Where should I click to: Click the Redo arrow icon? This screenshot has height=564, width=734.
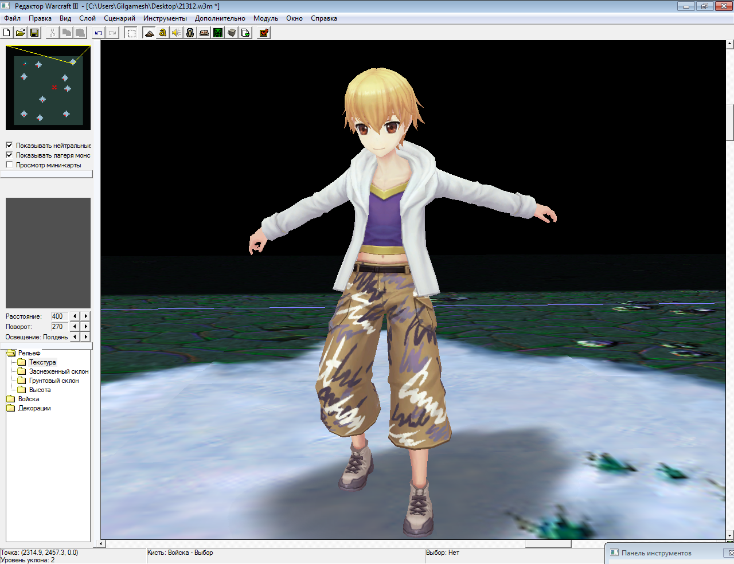[112, 33]
